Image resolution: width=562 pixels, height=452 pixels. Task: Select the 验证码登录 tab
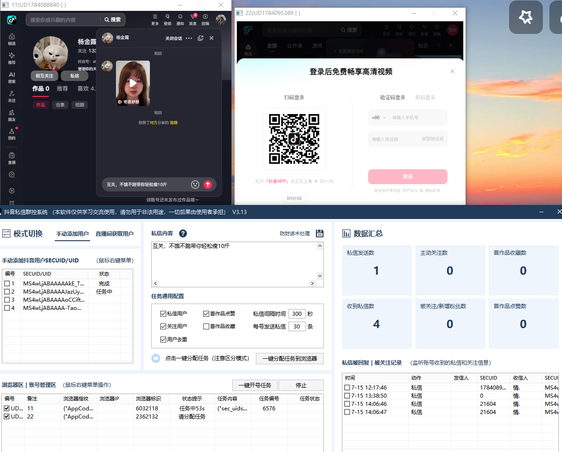(x=393, y=97)
